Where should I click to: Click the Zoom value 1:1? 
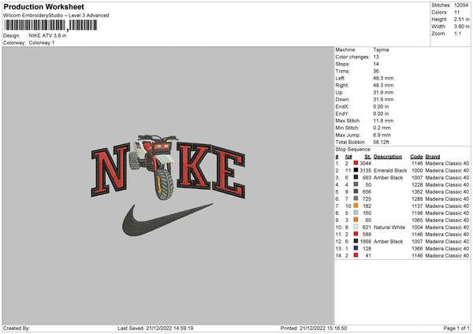point(457,33)
